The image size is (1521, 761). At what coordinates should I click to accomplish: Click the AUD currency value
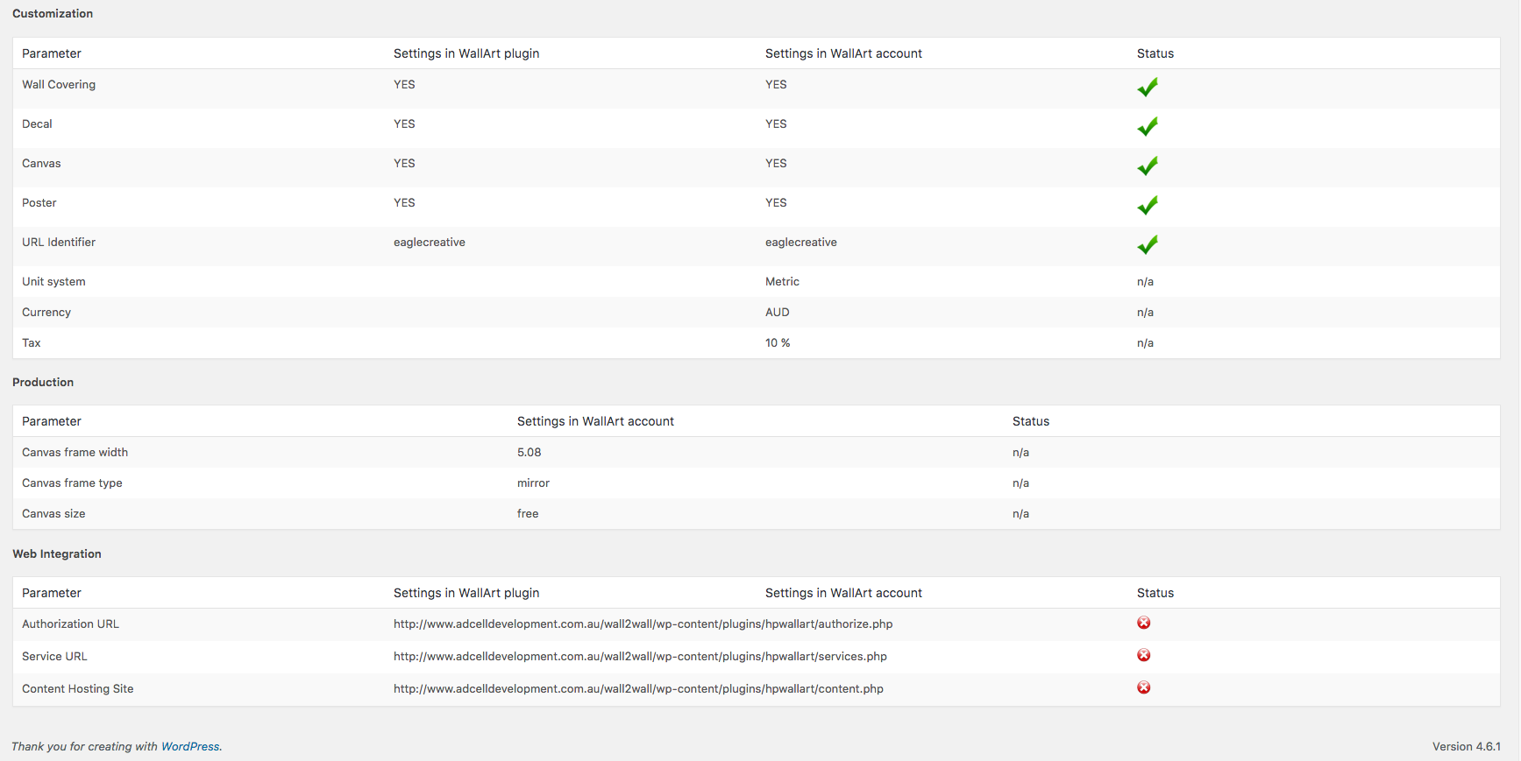coord(777,312)
